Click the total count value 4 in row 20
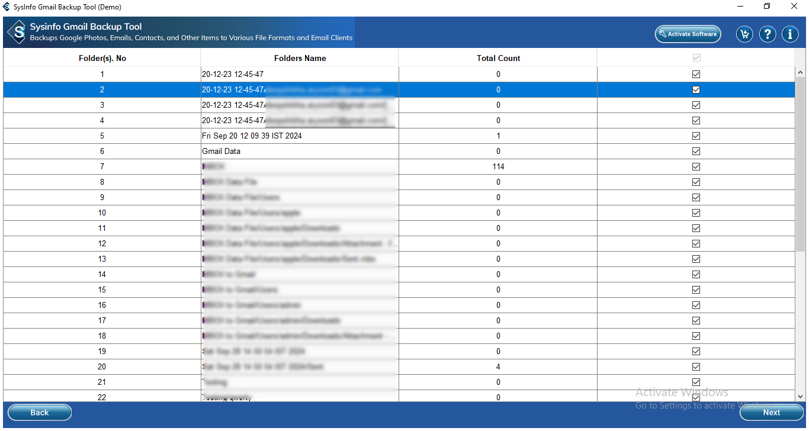 tap(498, 366)
